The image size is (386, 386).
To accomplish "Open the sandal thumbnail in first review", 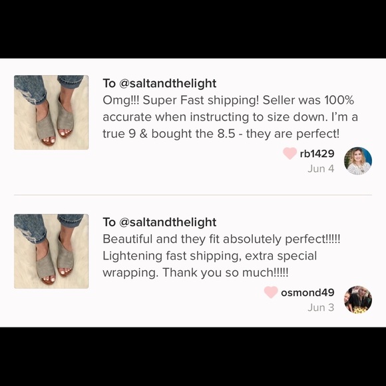I will tap(51, 112).
